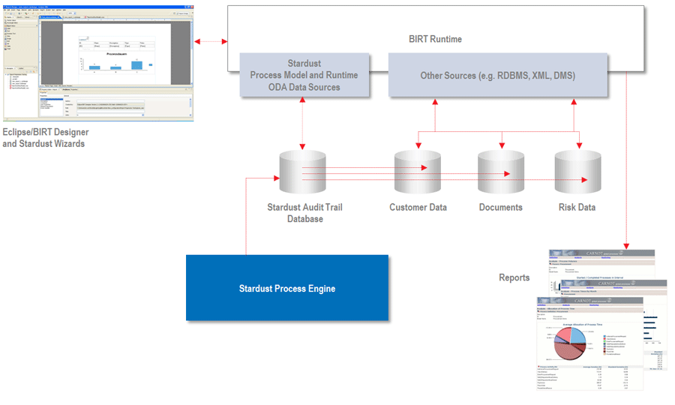Open the front report thumbnail with the pie chart
The width and height of the screenshot is (675, 405).
click(589, 343)
